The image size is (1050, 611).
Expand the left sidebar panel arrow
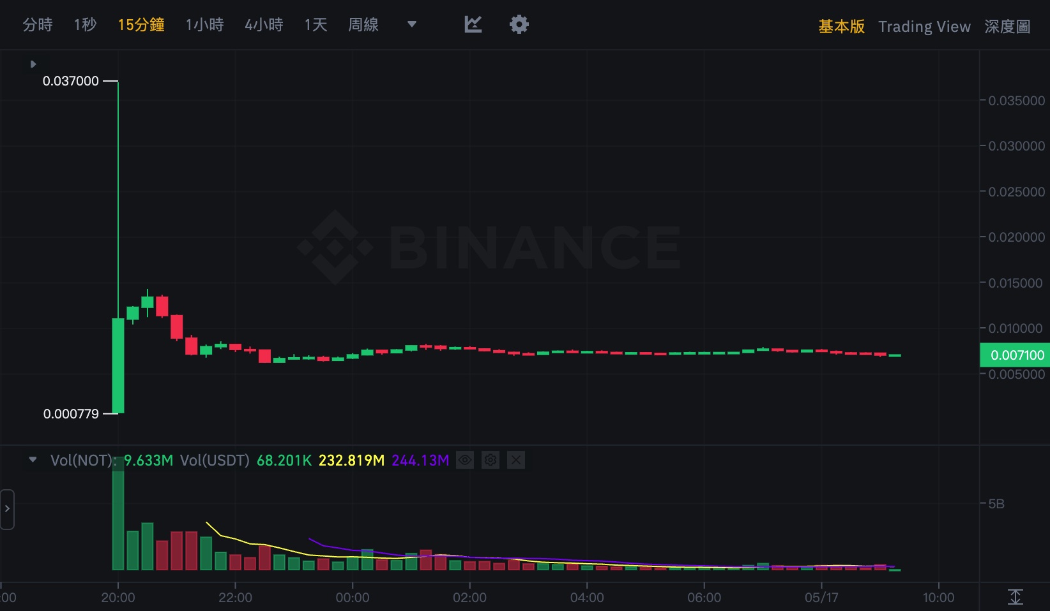7,509
